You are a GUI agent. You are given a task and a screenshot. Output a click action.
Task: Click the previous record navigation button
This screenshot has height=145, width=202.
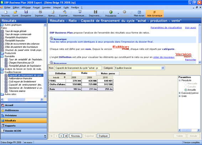click(56, 136)
